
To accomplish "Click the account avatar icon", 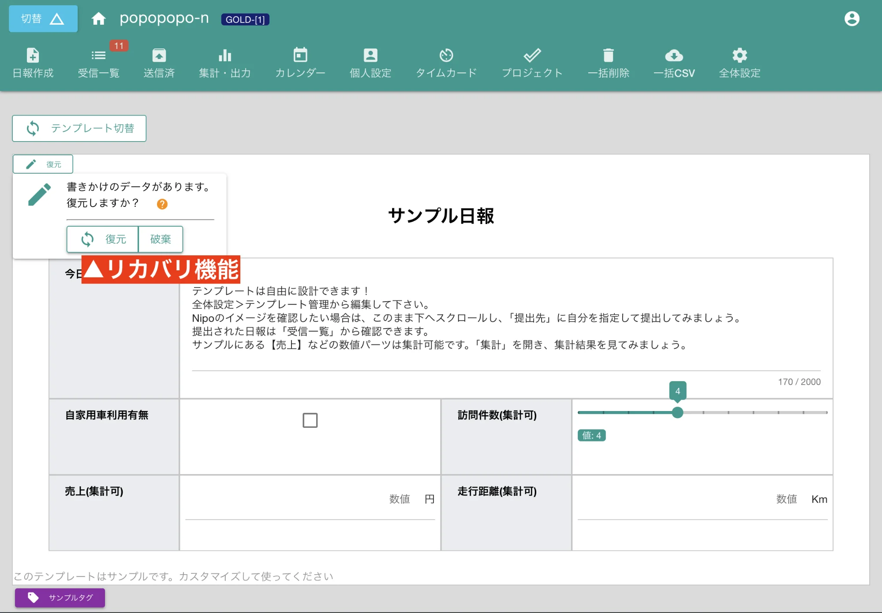I will [x=852, y=19].
